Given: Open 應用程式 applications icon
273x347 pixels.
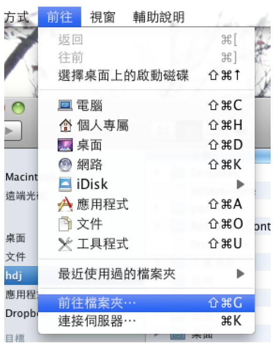Looking at the screenshot, I should [x=65, y=204].
